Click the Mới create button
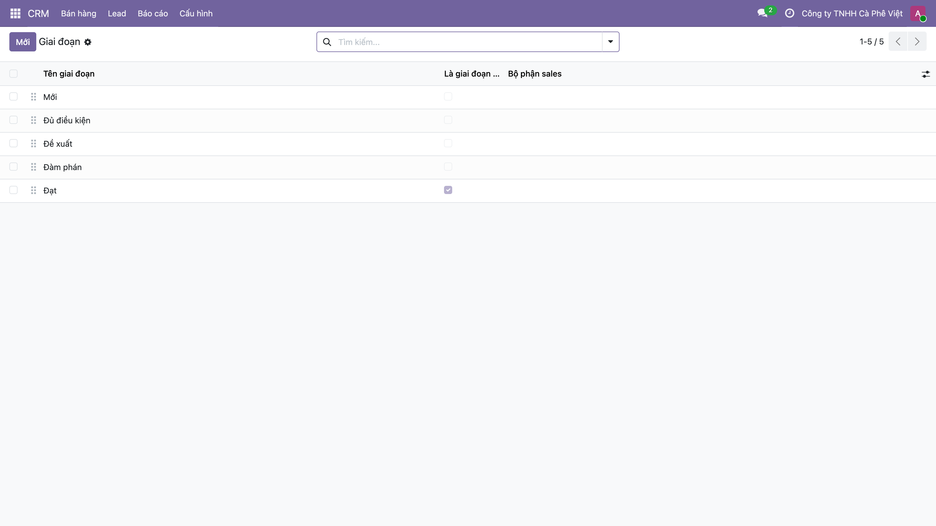Image resolution: width=936 pixels, height=526 pixels. tap(23, 42)
